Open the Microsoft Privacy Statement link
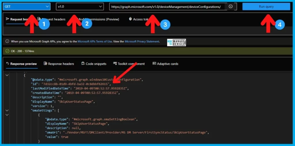 [x=142, y=41]
